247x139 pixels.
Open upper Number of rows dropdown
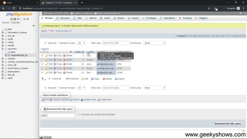(81, 43)
